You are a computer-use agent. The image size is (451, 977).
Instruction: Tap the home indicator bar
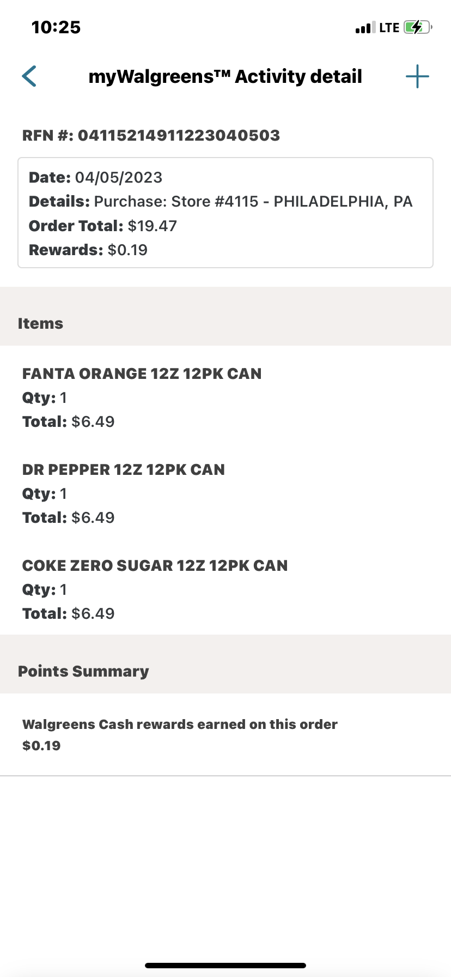point(225,965)
